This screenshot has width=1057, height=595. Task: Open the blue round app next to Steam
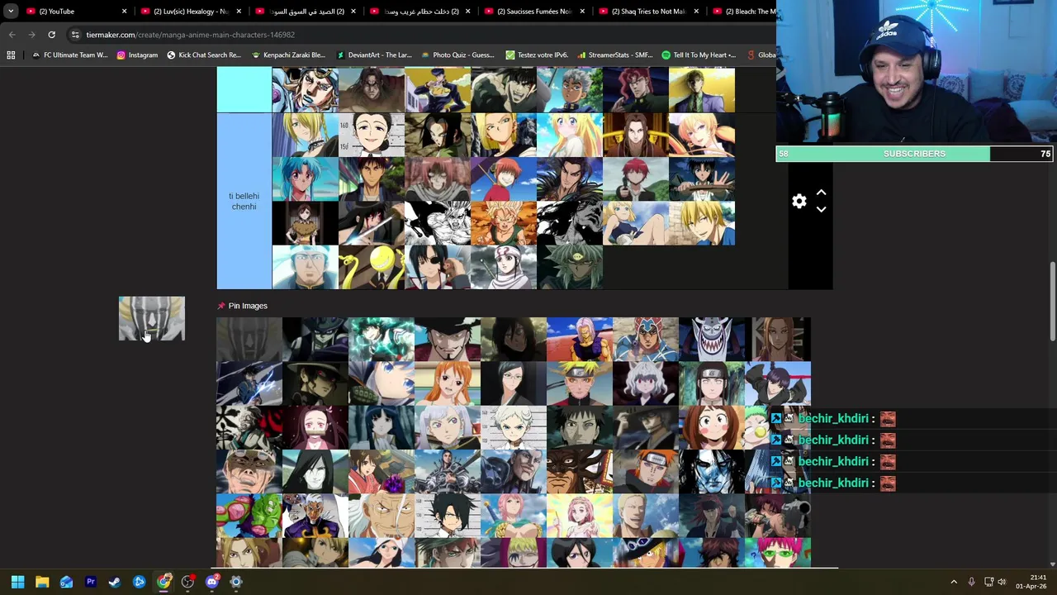tap(139, 582)
